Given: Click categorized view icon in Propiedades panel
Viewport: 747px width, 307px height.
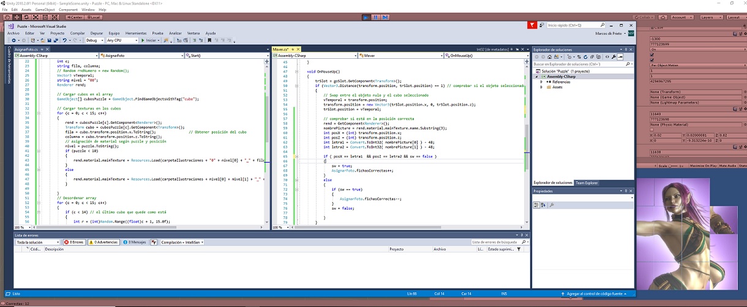Looking at the screenshot, I should pyautogui.click(x=536, y=205).
